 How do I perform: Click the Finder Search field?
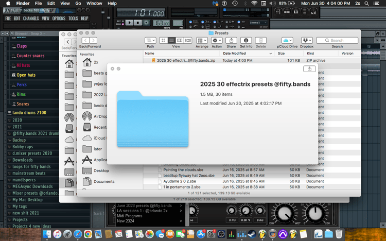[337, 40]
